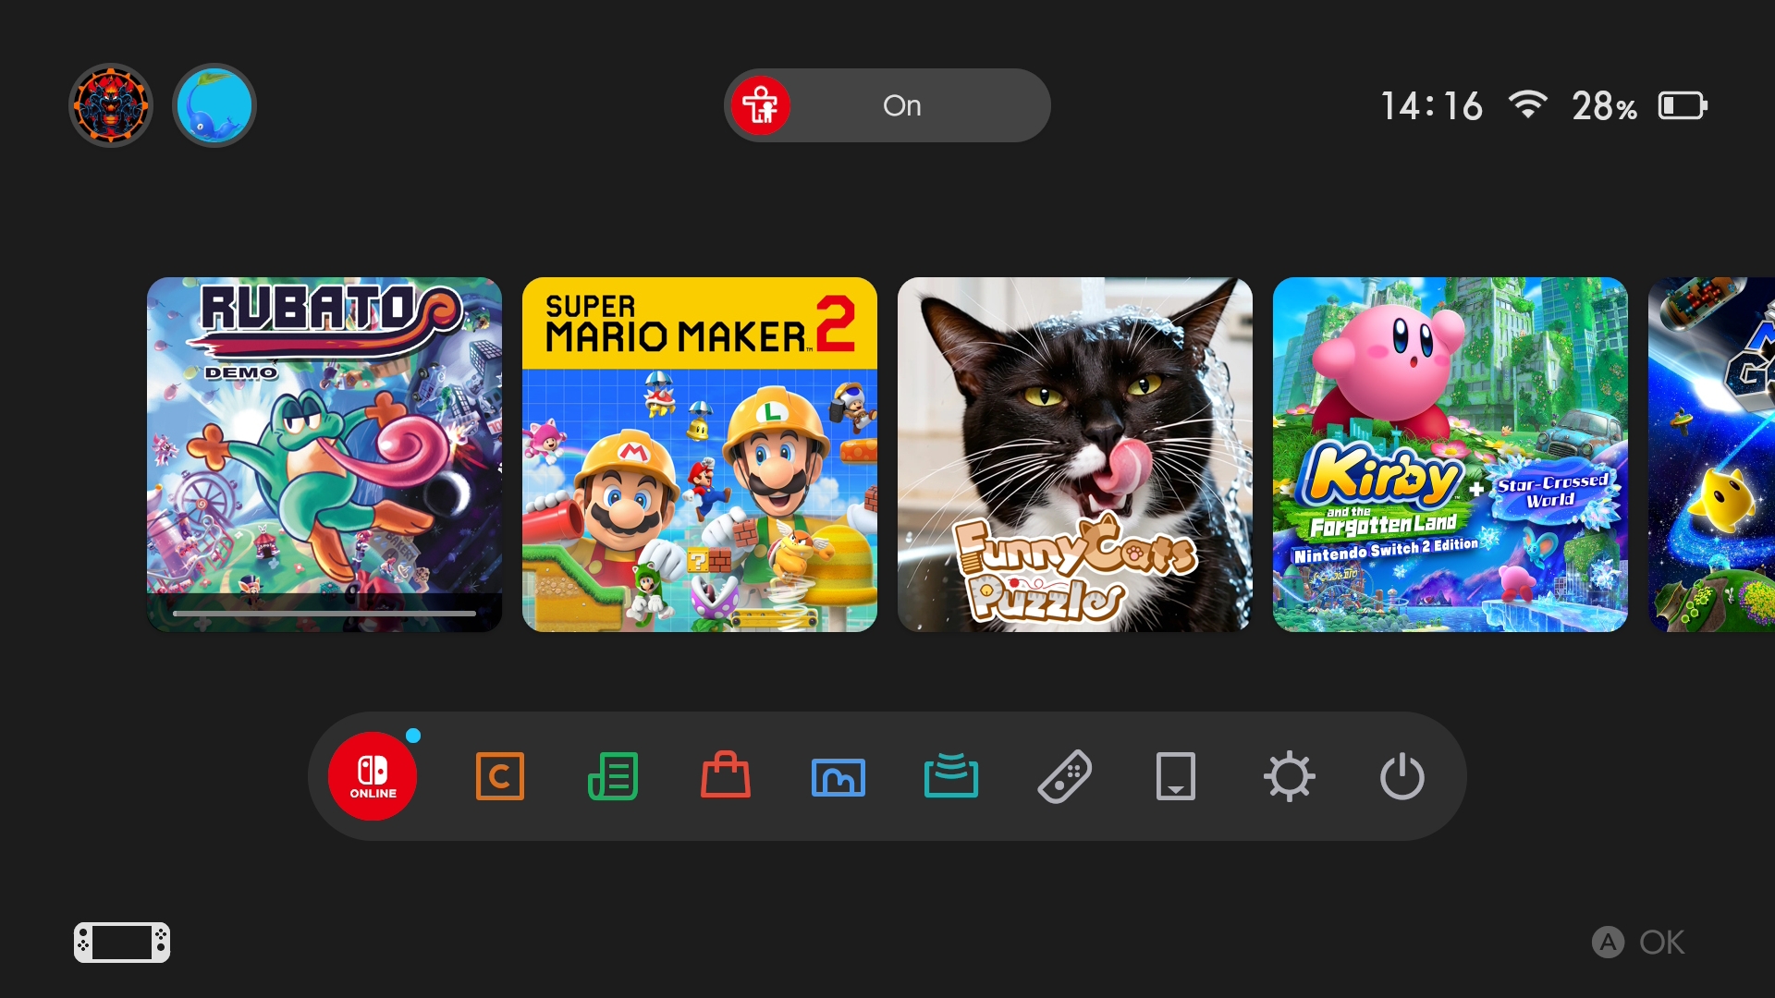This screenshot has width=1775, height=998.
Task: Open the News icon
Action: pos(613,776)
